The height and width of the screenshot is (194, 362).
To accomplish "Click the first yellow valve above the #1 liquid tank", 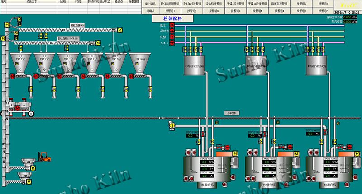I will click(x=185, y=50).
